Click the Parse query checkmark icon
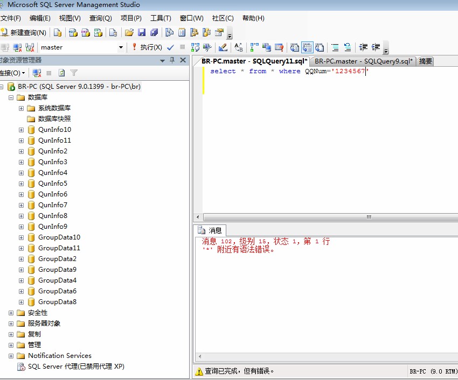458x380 pixels. pyautogui.click(x=171, y=47)
